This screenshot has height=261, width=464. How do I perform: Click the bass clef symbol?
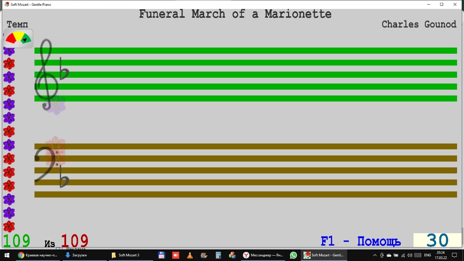point(47,164)
